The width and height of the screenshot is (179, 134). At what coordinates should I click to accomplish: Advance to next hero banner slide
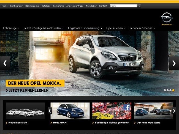click(x=174, y=63)
